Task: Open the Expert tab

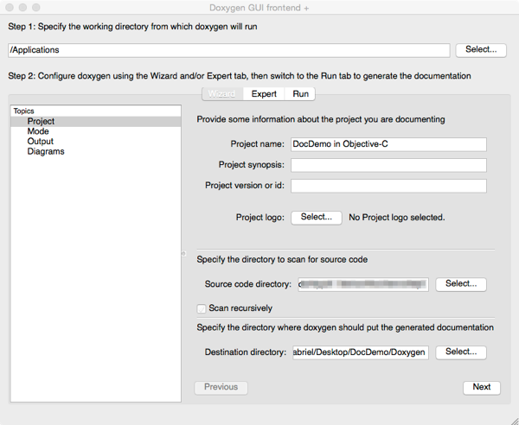Action: pyautogui.click(x=264, y=93)
